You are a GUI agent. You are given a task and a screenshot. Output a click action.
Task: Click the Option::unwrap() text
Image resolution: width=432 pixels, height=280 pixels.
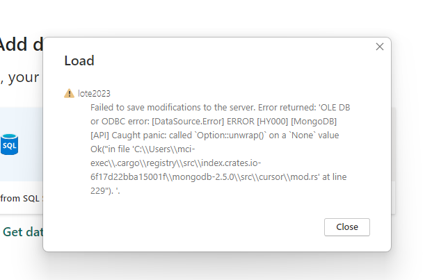click(x=227, y=135)
